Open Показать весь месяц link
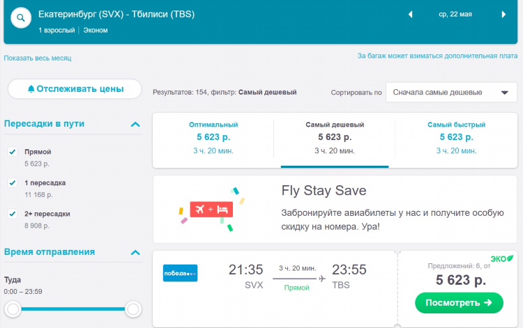Viewport: 523px width, 328px height. 37,58
